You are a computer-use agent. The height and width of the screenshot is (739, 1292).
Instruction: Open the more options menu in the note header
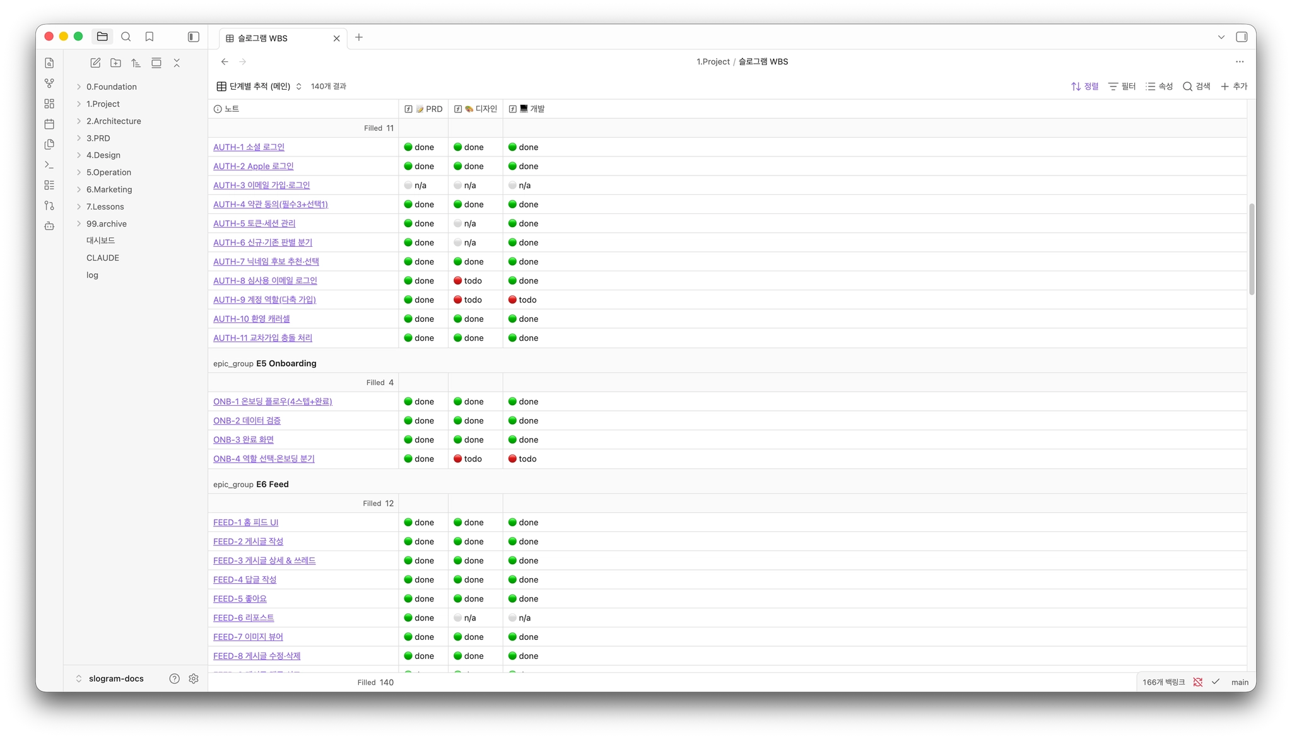pyautogui.click(x=1240, y=61)
